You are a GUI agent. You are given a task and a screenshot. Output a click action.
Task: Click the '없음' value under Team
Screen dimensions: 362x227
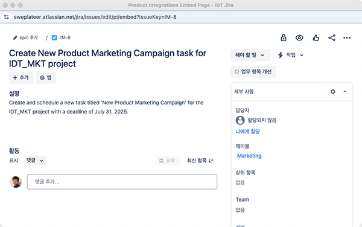coord(240,209)
